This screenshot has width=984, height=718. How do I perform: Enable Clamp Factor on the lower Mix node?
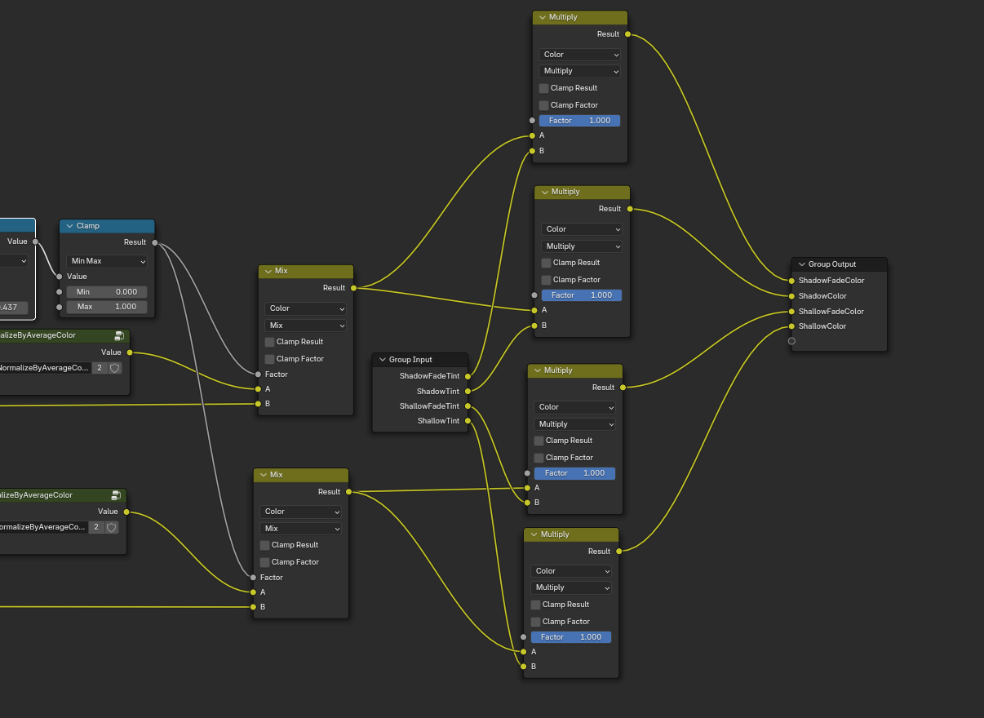coord(265,562)
